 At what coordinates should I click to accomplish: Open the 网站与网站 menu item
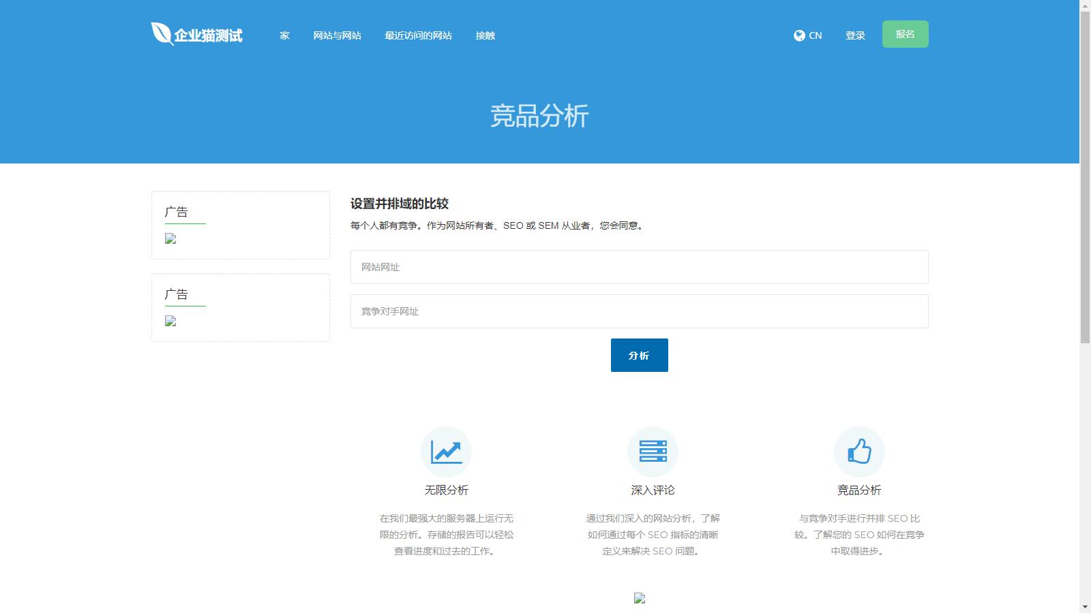coord(337,35)
